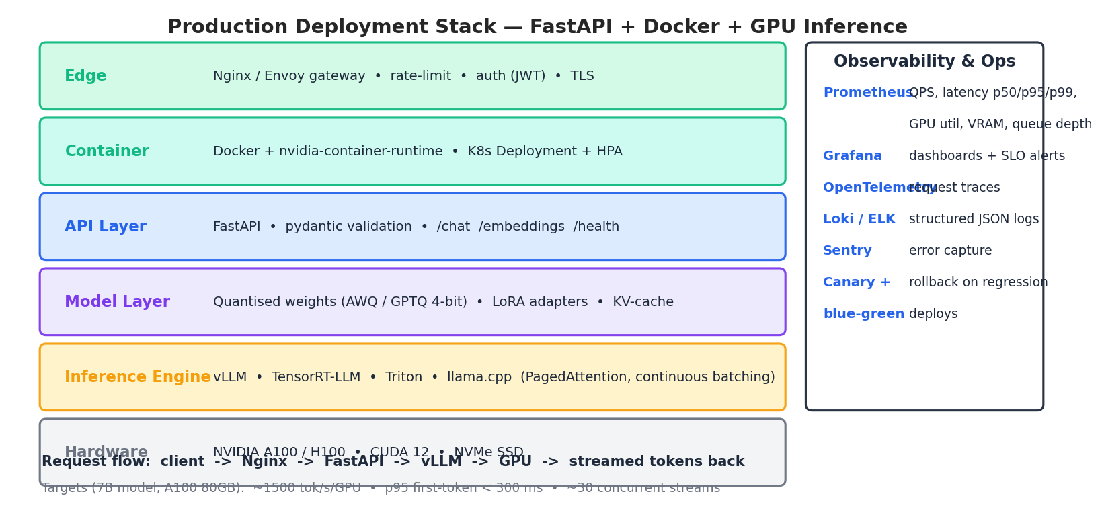Screen dimensions: 1102x517
Task: Click the 'Docker + nvidia-container-runtime' description line
Action: click(418, 151)
